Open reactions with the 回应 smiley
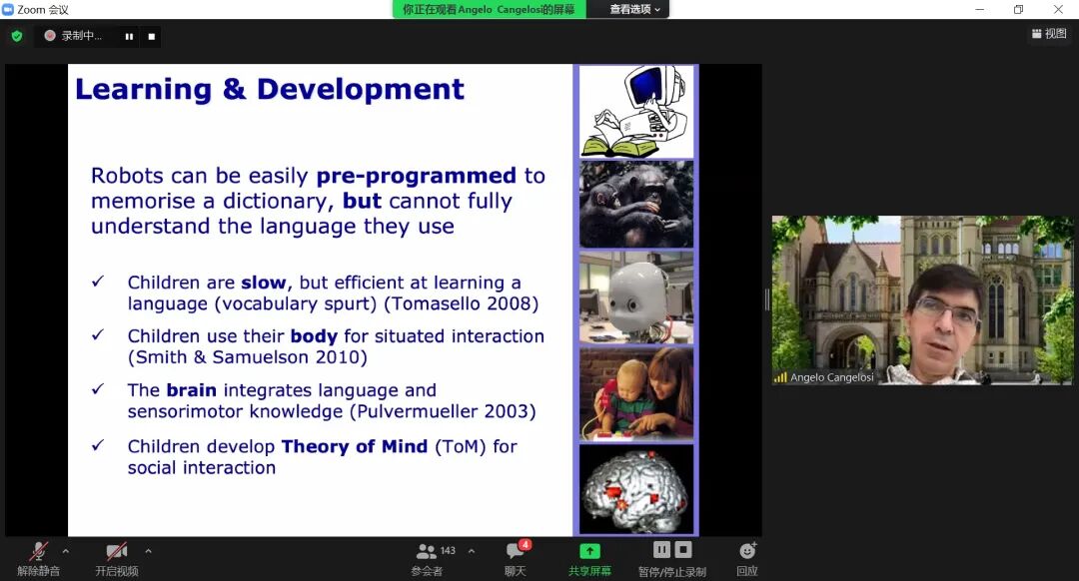 747,558
